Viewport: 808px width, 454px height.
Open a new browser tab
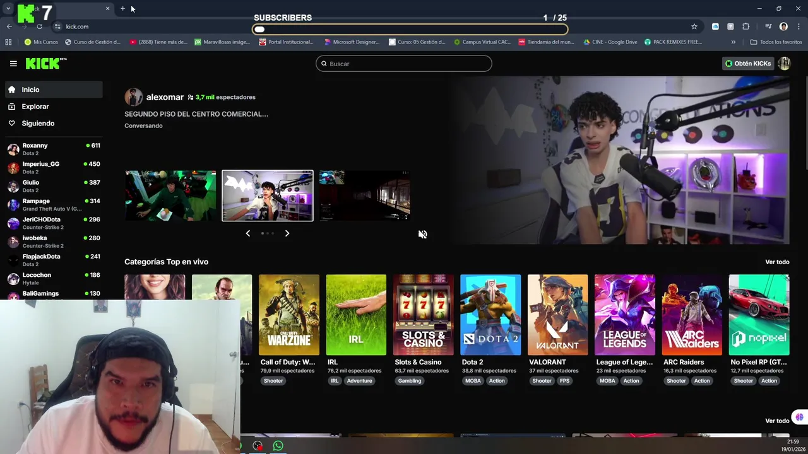click(122, 9)
